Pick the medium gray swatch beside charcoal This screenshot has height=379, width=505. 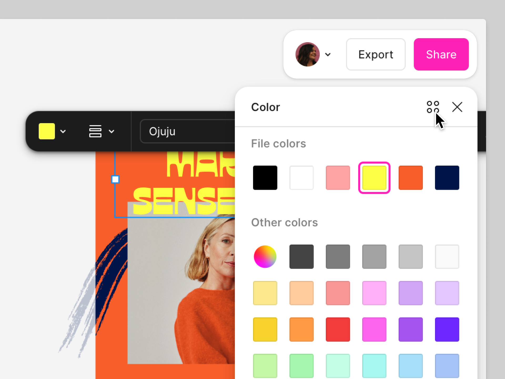338,257
